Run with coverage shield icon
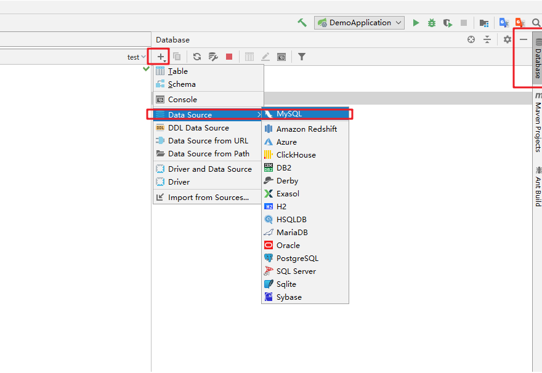 (x=448, y=23)
